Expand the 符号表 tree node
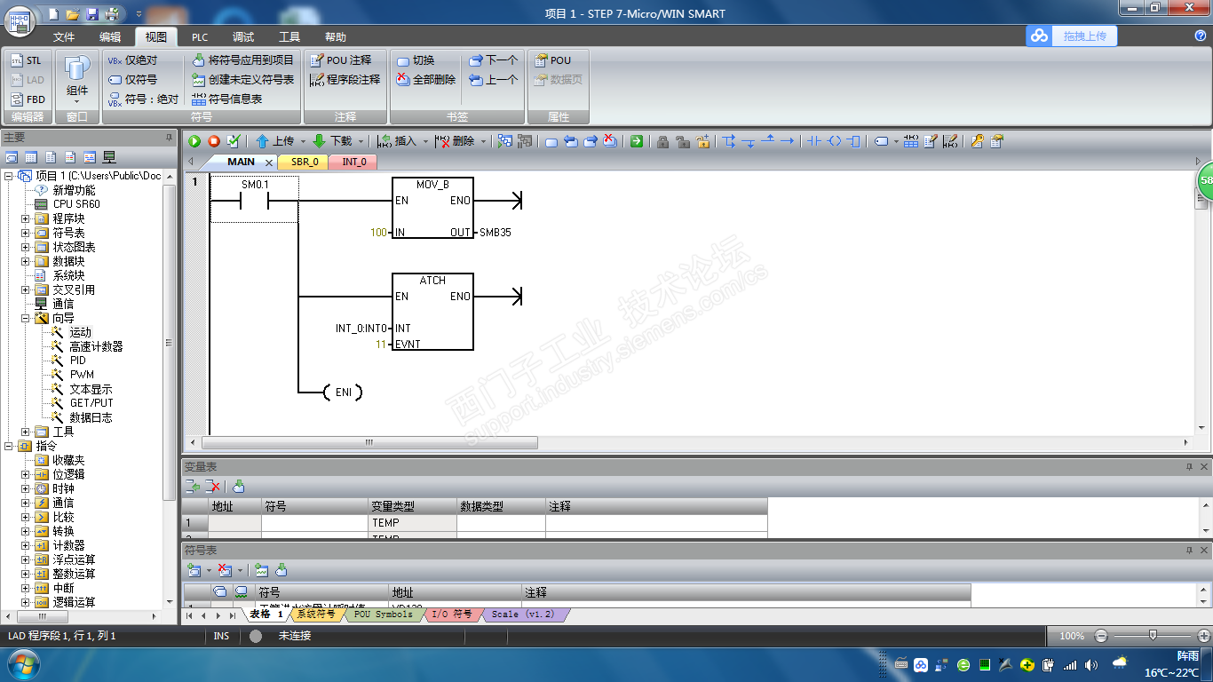 [x=26, y=233]
